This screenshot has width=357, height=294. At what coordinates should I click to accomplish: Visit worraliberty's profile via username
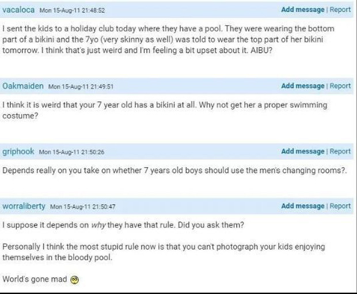[x=25, y=206]
